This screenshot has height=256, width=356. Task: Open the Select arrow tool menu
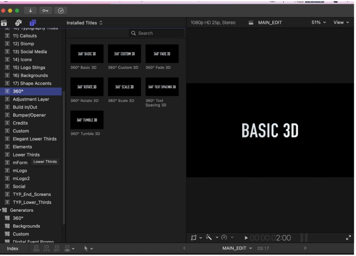tap(88, 248)
